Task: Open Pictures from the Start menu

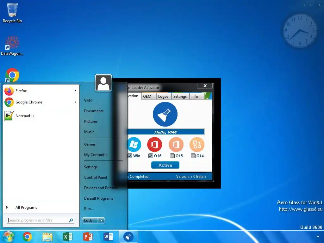Action: pos(91,121)
